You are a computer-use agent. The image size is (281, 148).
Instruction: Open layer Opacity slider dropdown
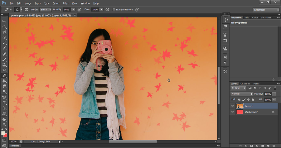click(x=274, y=94)
